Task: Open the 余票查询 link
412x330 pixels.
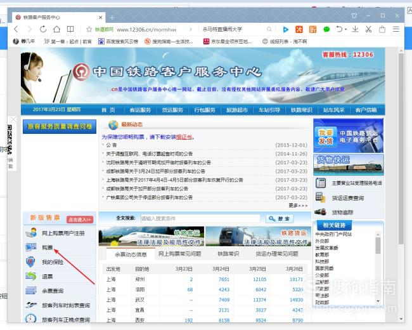Action: [x=53, y=291]
